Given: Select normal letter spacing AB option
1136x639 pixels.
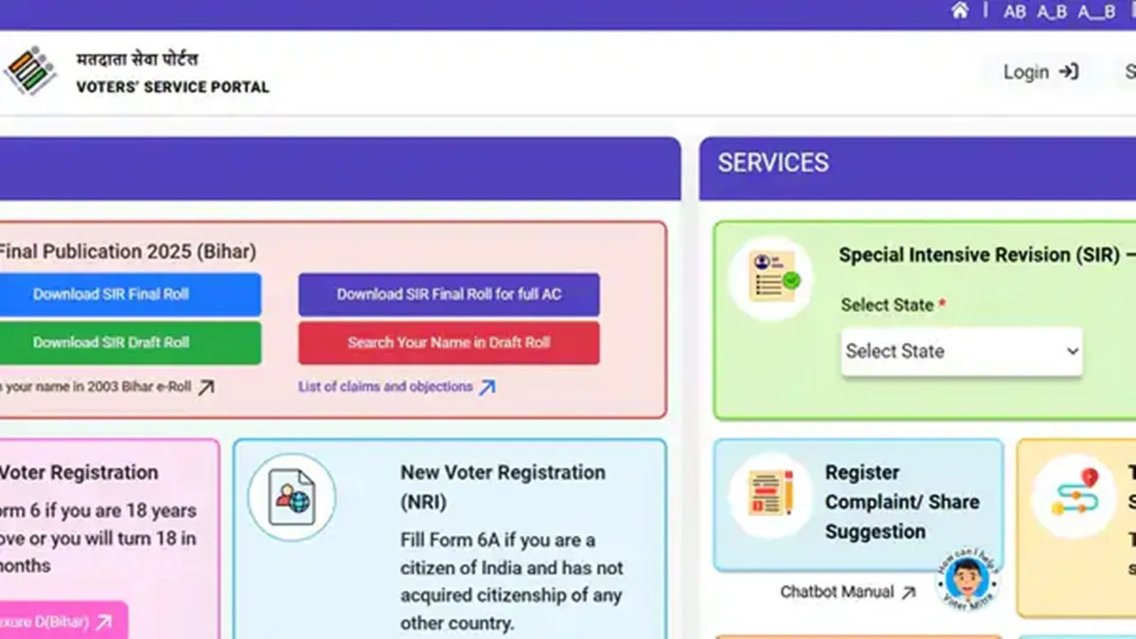Looking at the screenshot, I should [1014, 12].
